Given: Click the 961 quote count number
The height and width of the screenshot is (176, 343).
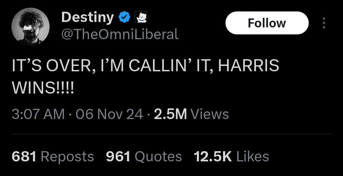Looking at the screenshot, I should coord(118,157).
